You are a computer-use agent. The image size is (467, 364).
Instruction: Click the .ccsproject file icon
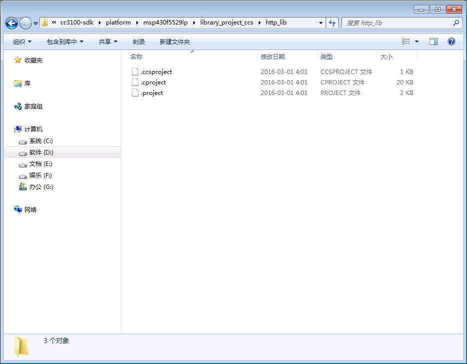[x=135, y=71]
